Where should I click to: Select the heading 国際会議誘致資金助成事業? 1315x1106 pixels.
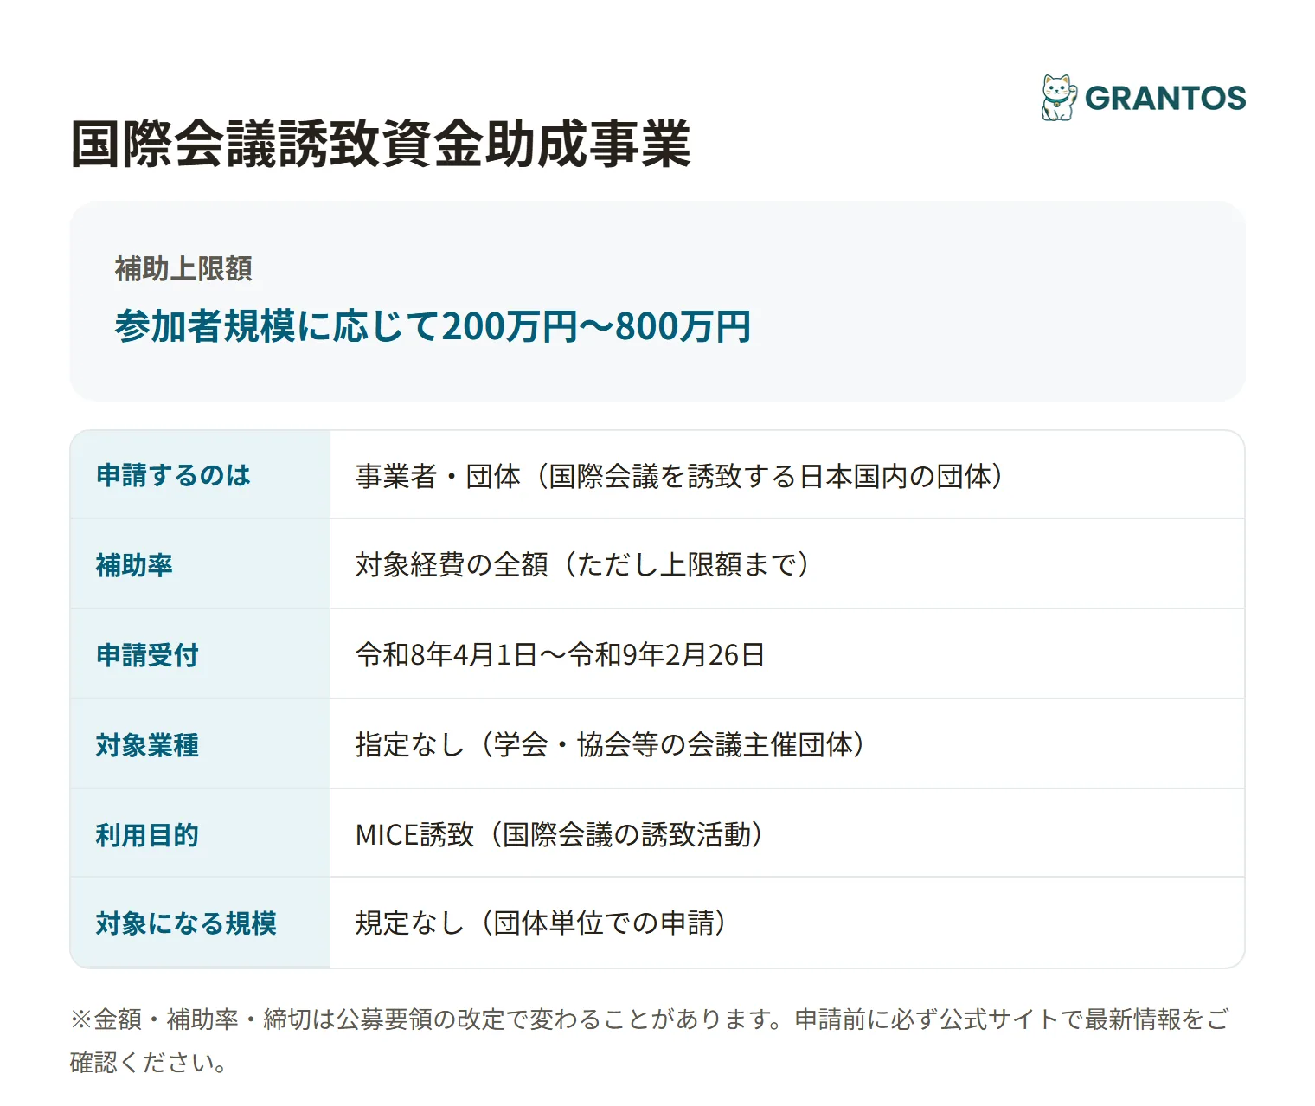pos(381,144)
